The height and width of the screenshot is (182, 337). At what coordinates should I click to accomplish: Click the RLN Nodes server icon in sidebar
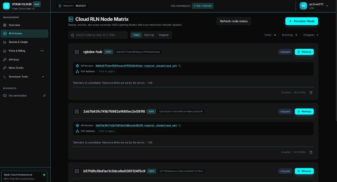click(x=5, y=34)
